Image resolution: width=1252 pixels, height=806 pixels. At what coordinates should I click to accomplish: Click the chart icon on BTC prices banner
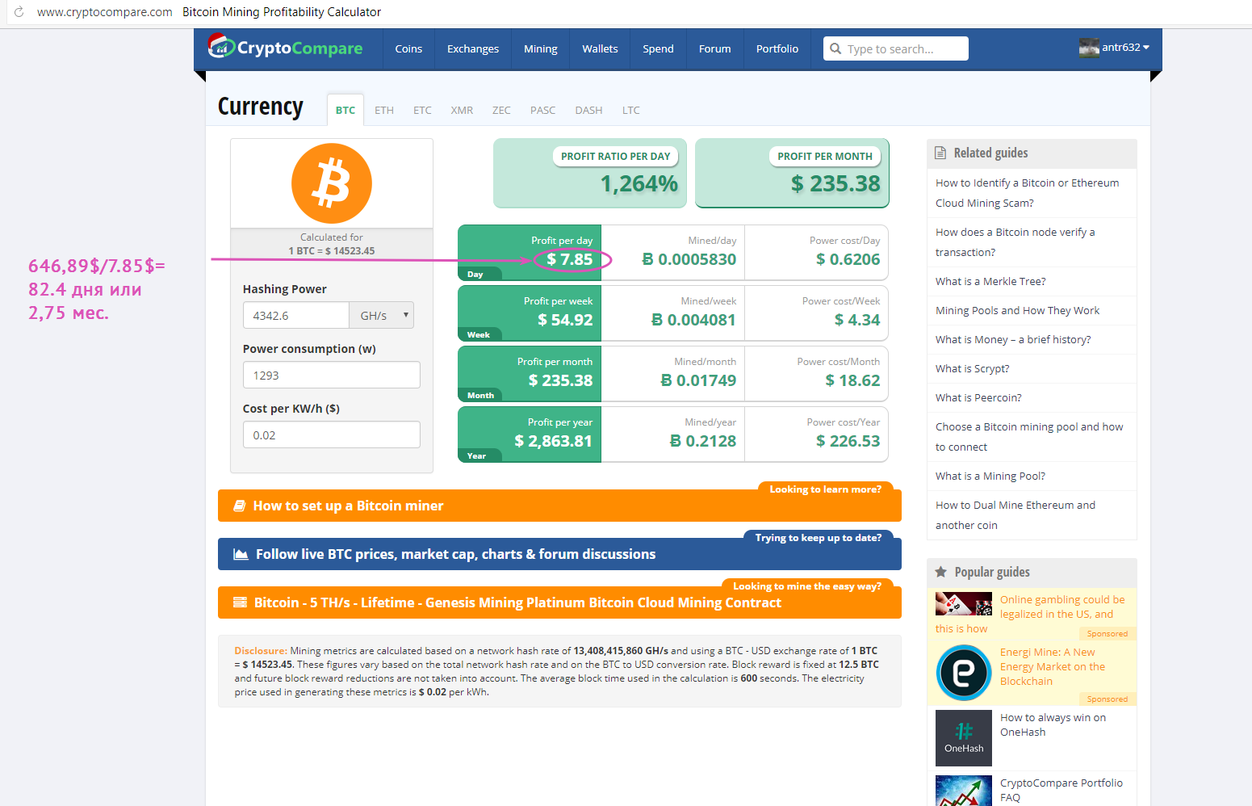point(241,554)
